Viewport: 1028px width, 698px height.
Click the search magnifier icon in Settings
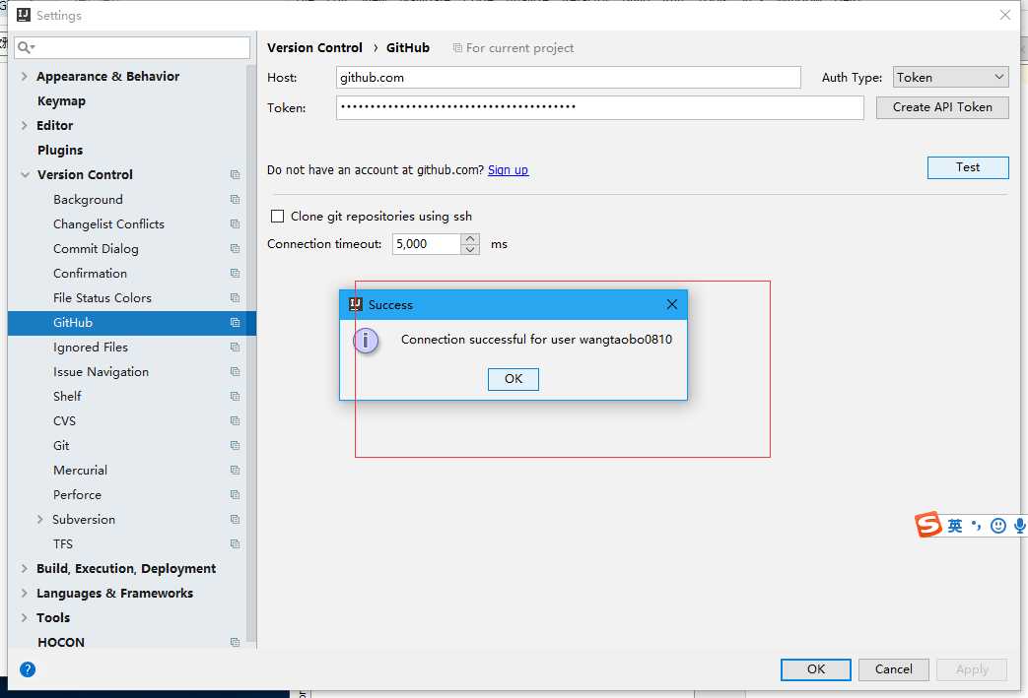(26, 47)
